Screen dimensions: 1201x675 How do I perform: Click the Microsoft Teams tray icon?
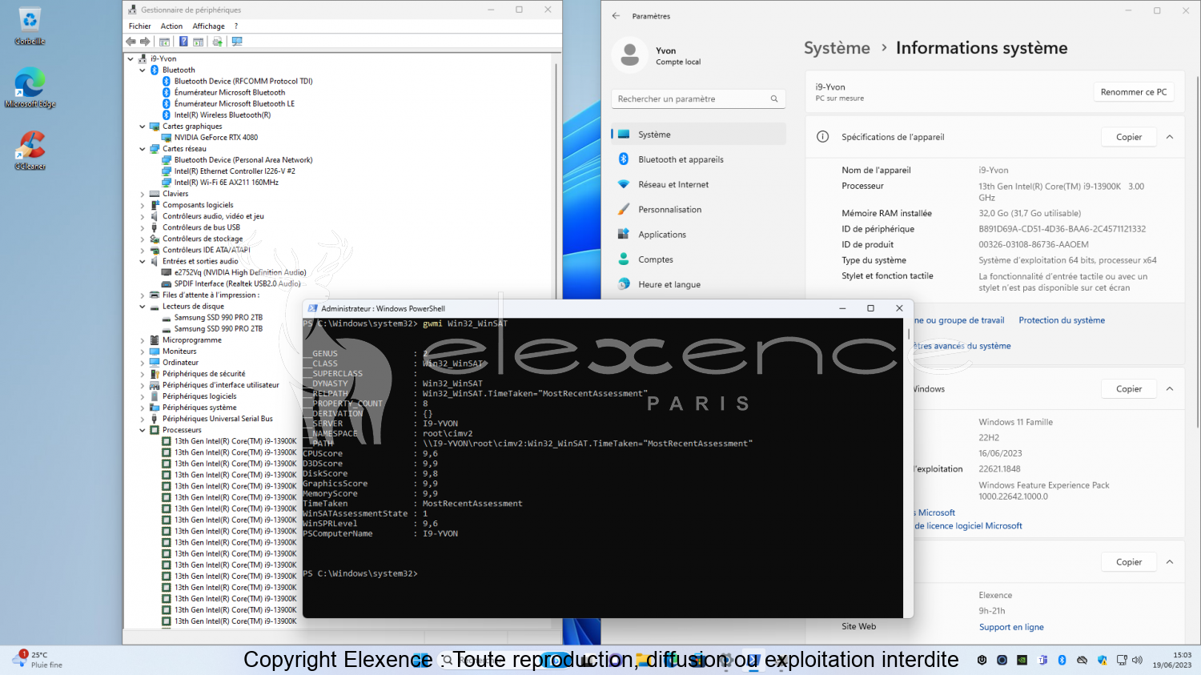click(x=1042, y=660)
